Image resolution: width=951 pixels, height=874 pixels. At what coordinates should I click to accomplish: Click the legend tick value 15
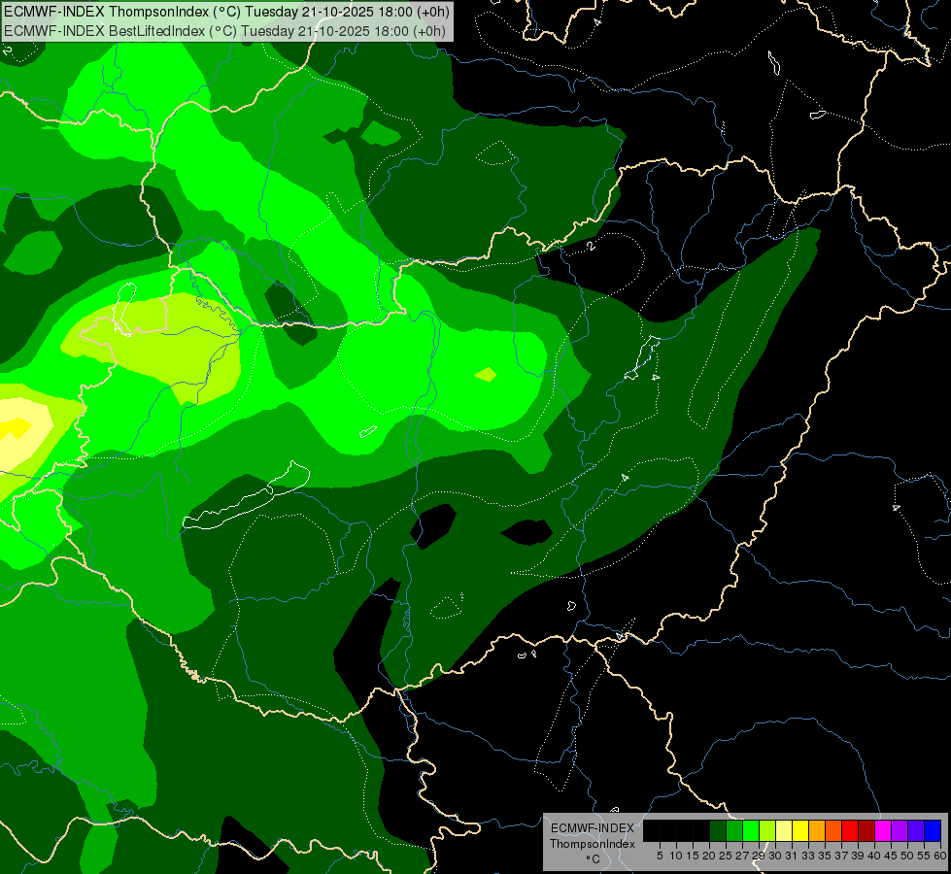click(693, 856)
